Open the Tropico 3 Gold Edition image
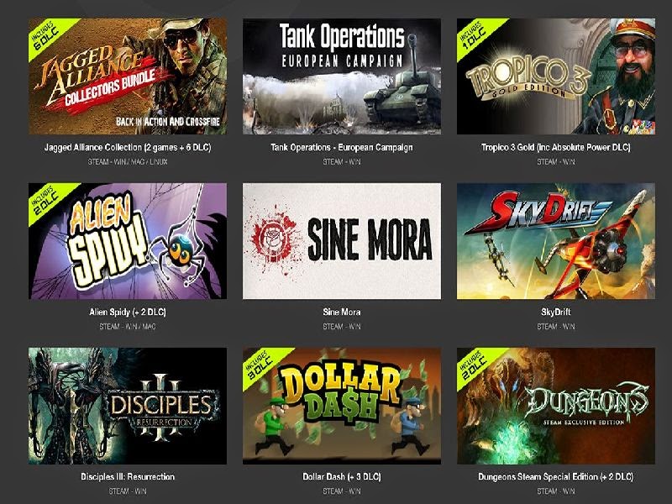The image size is (672, 504). click(x=556, y=76)
